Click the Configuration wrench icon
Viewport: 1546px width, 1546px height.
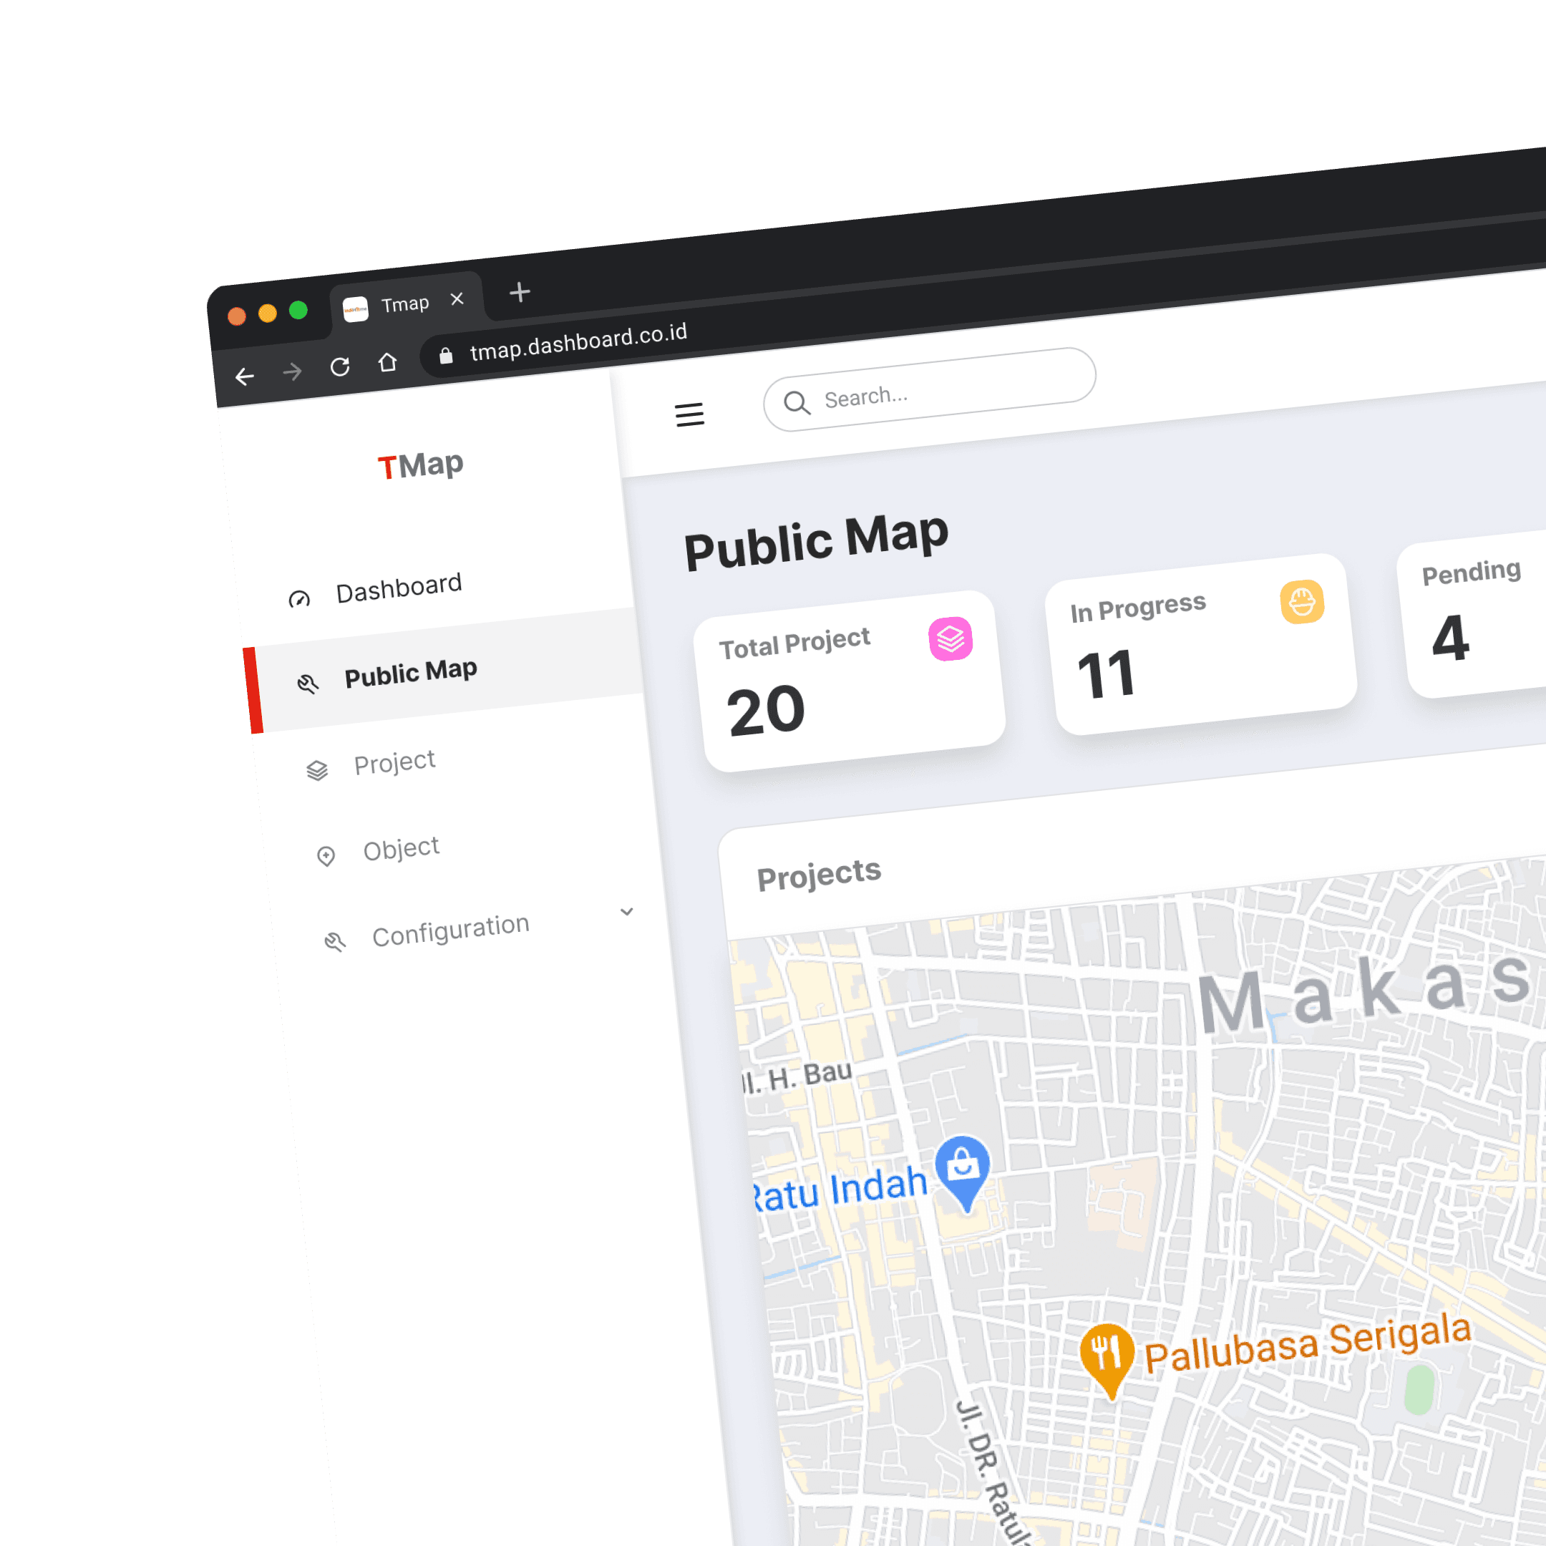click(x=335, y=941)
